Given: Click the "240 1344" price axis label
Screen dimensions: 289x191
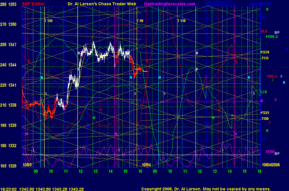Looking at the screenshot, I should (x=8, y=65).
